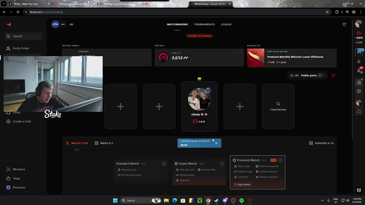Screen dimensions: 365x205
Task: Open the SERVERS 4/10 selector
Action: [x=321, y=143]
